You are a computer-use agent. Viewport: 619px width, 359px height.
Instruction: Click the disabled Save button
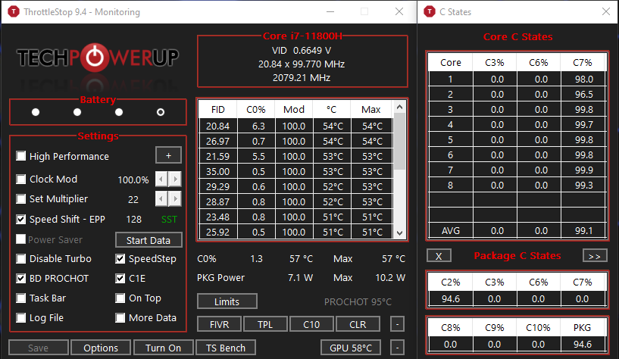(x=39, y=348)
